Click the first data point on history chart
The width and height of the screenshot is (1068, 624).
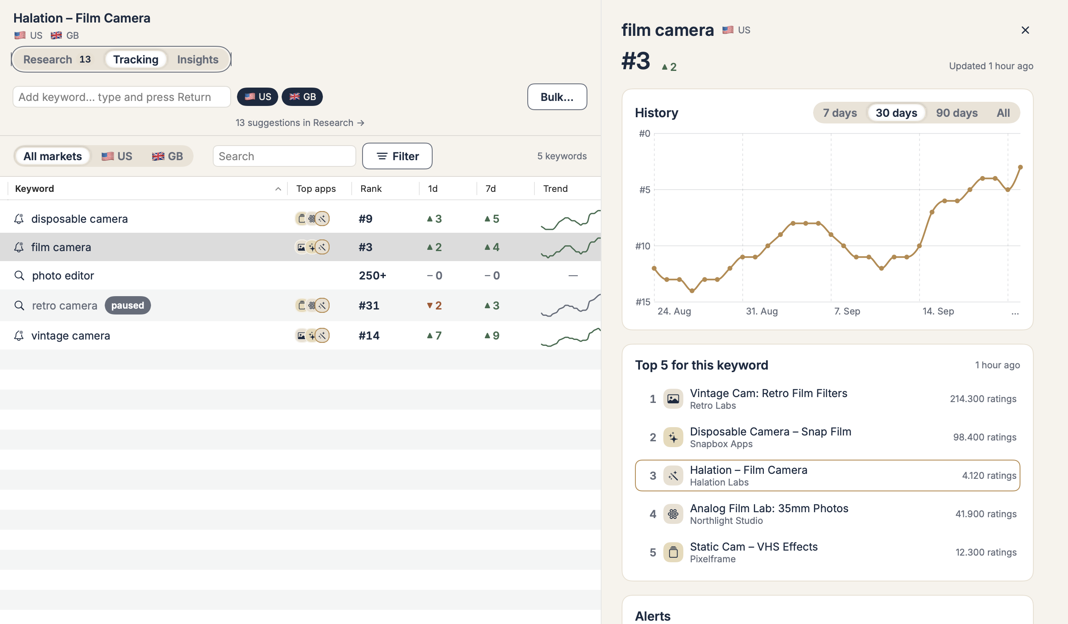click(654, 268)
